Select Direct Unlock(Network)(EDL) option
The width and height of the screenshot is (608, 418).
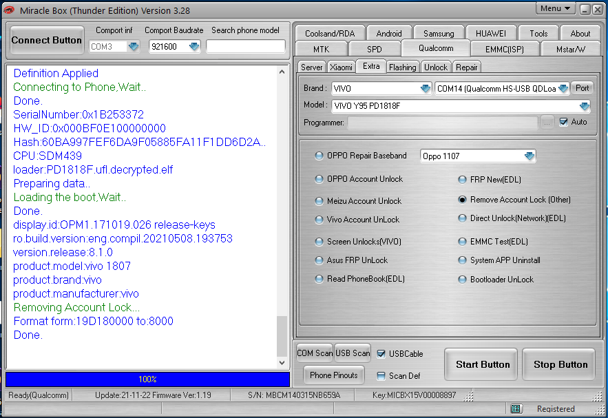(x=462, y=218)
